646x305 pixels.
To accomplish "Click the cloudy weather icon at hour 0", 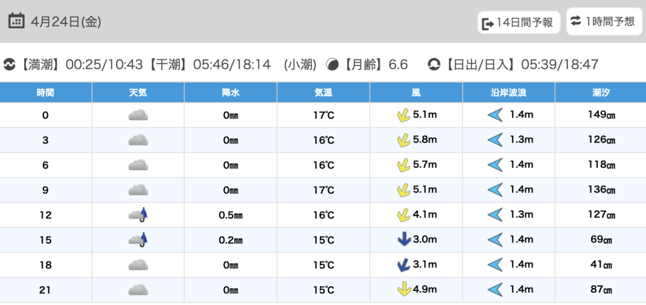I will click(x=138, y=115).
